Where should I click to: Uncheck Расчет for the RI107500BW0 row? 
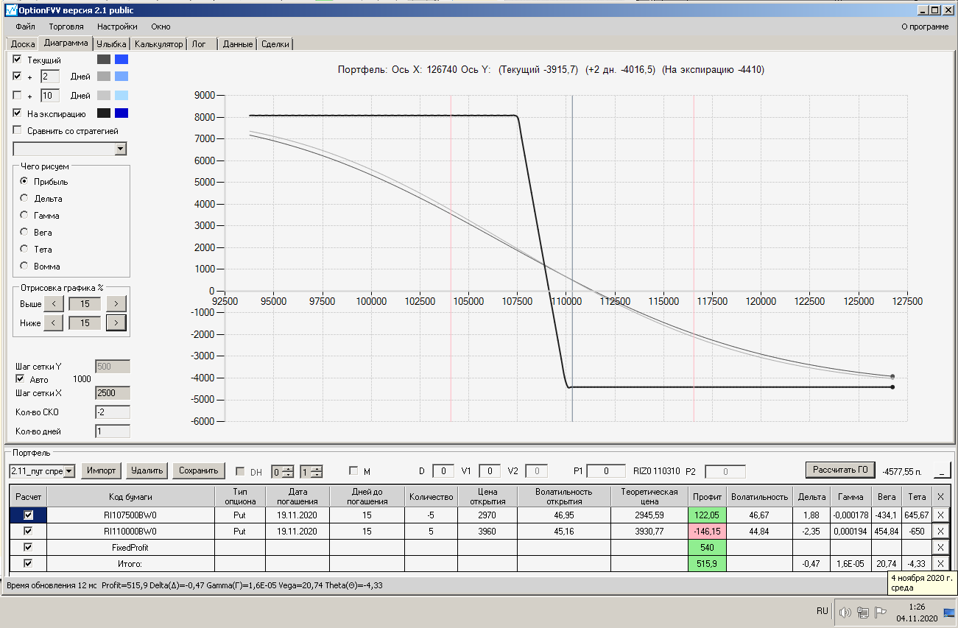coord(29,515)
